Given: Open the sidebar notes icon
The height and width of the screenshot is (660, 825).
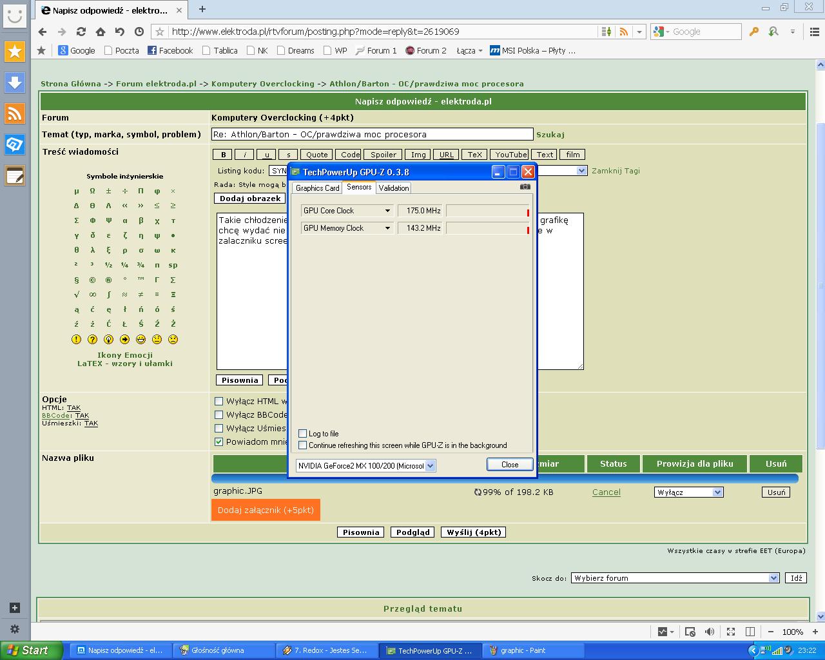Looking at the screenshot, I should point(15,175).
